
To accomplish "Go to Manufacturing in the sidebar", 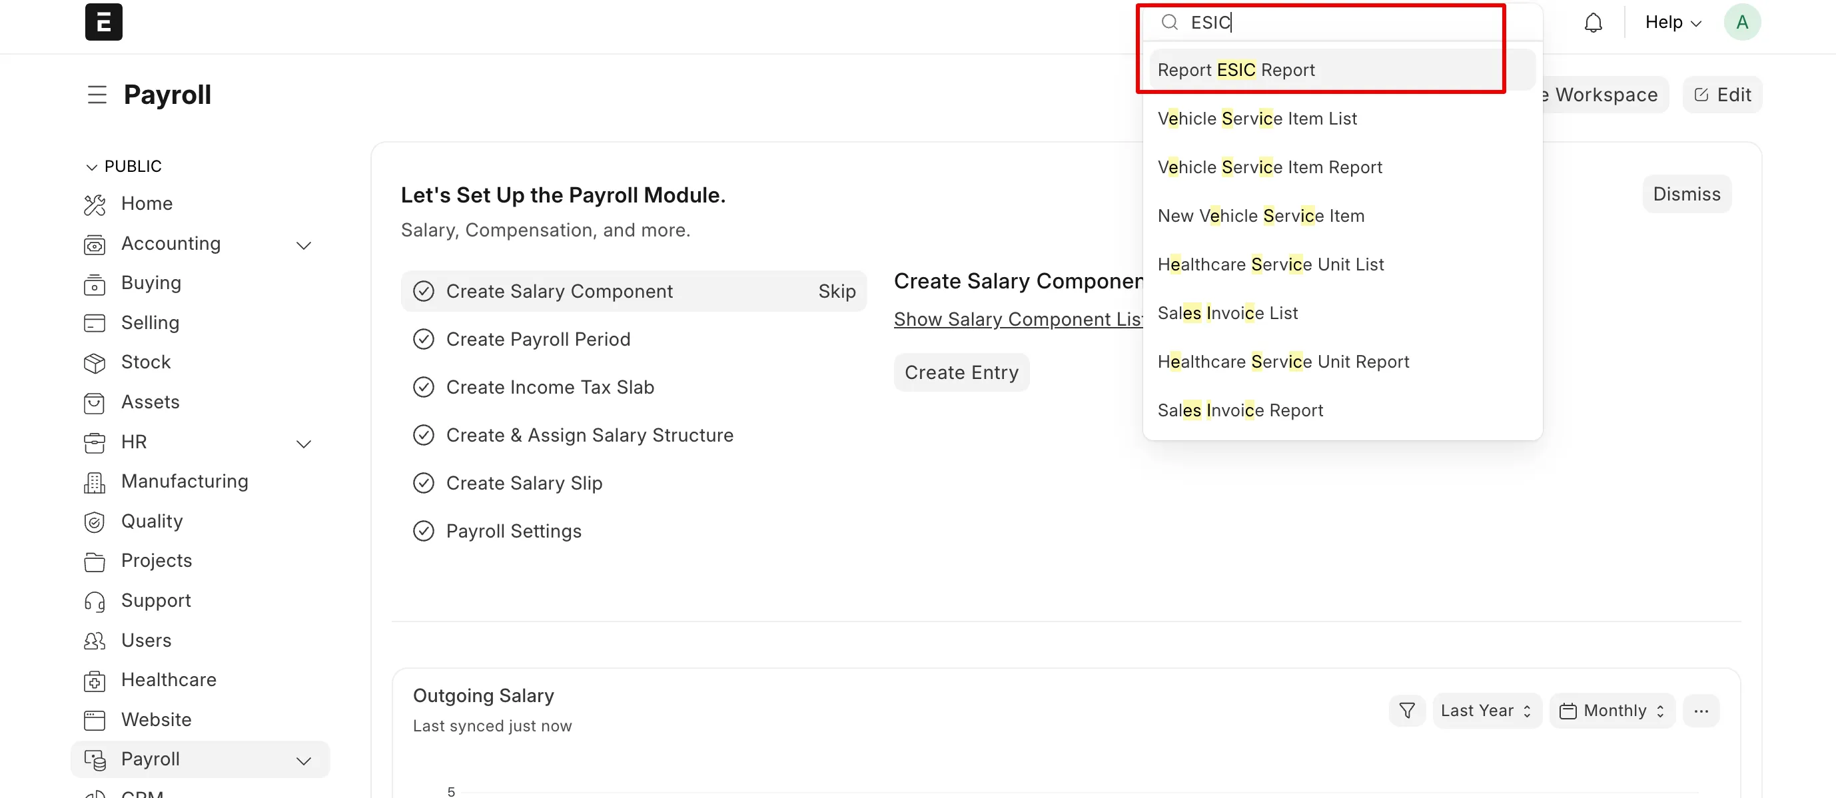I will coord(184,482).
